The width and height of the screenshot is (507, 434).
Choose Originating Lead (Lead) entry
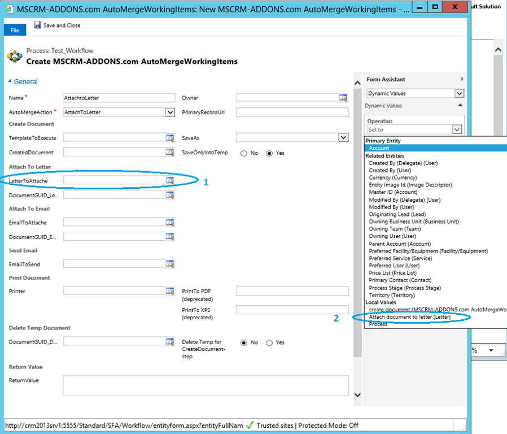397,214
